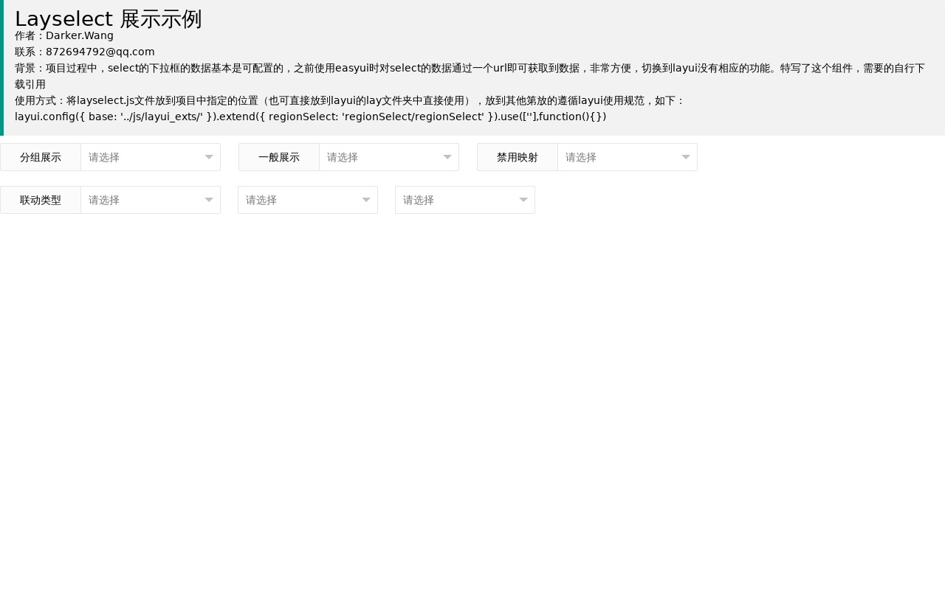Click the contact email 872694792@qq.com

click(x=100, y=52)
